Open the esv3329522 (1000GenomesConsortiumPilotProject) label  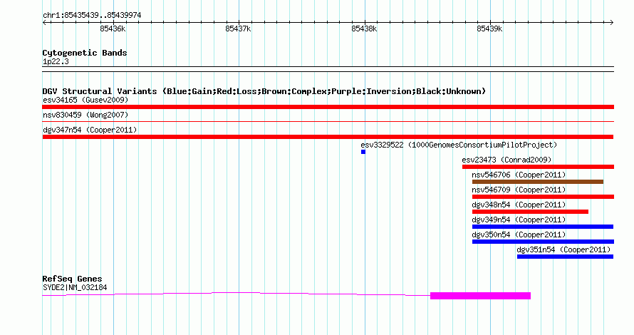(459, 145)
